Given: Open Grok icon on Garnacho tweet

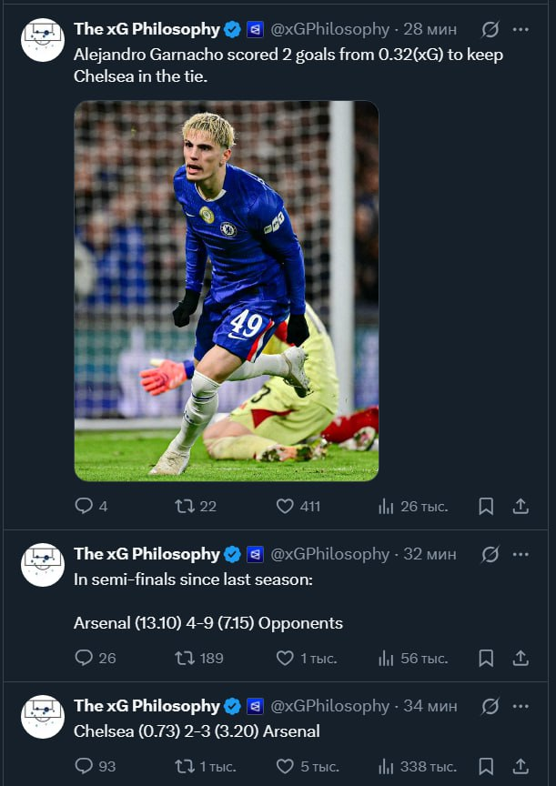Looking at the screenshot, I should click(490, 30).
